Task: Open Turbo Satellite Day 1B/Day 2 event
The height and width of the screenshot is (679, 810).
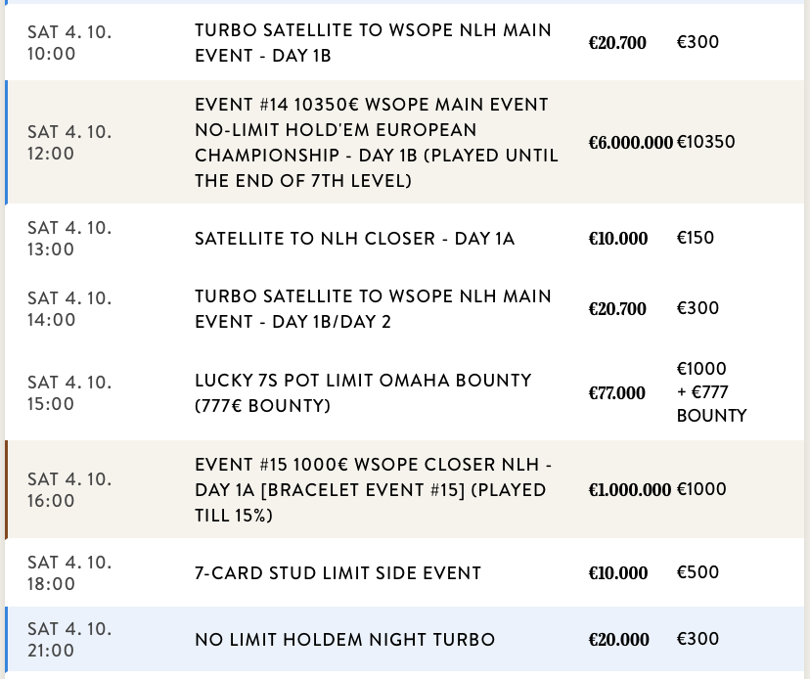Action: [373, 308]
